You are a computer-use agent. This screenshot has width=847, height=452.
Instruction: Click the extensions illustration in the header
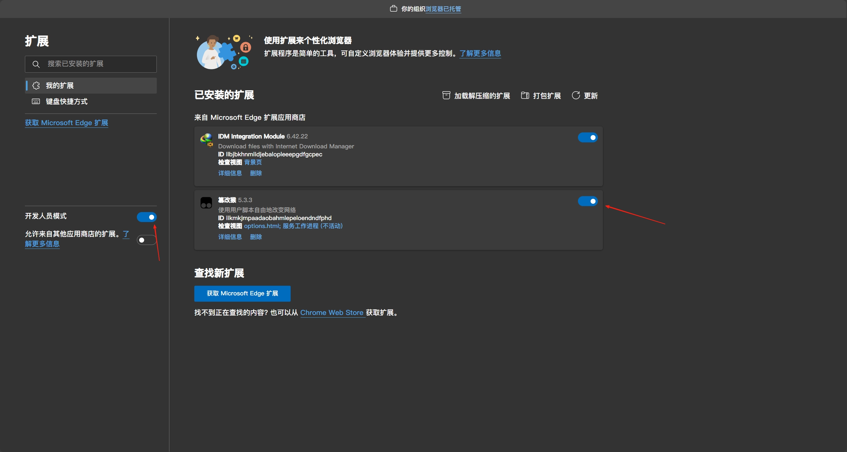coord(225,52)
